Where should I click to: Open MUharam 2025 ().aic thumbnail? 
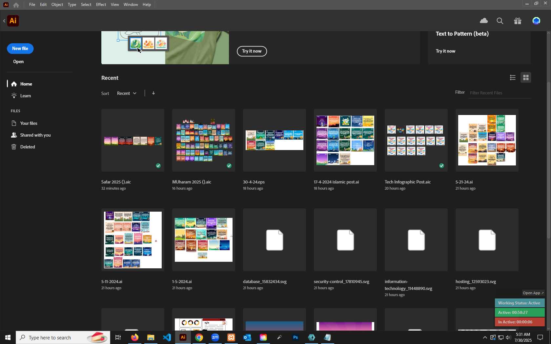[204, 140]
